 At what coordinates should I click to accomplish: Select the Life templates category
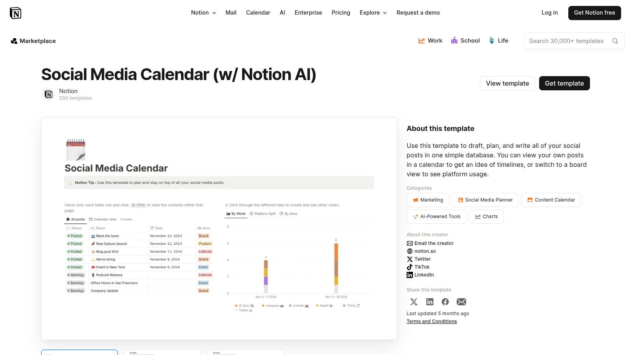498,41
